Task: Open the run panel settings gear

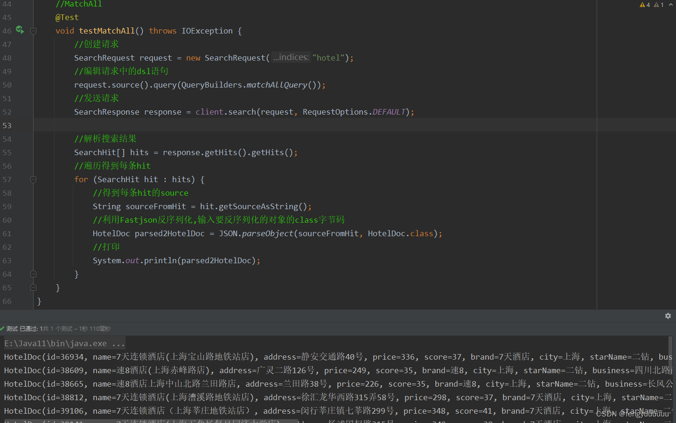Action: pyautogui.click(x=668, y=316)
